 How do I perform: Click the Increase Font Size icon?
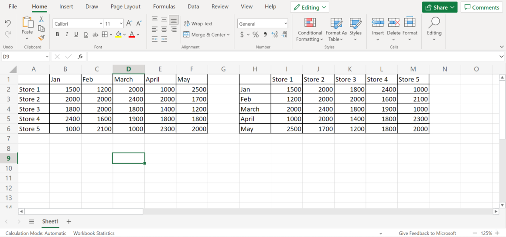129,24
